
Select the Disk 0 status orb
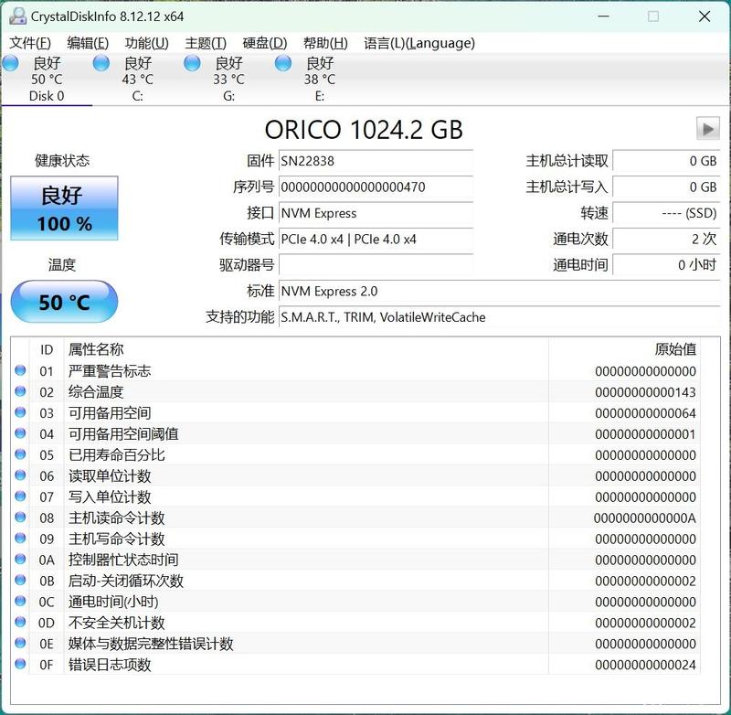[10, 63]
